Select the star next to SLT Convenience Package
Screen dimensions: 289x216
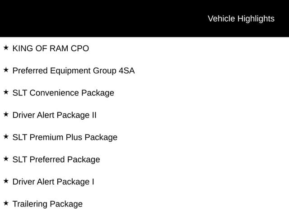click(6, 92)
